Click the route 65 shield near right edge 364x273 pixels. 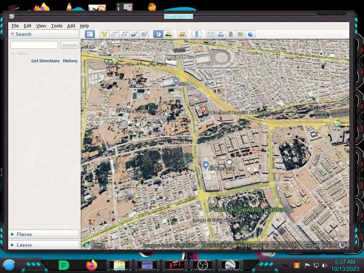pyautogui.click(x=337, y=123)
